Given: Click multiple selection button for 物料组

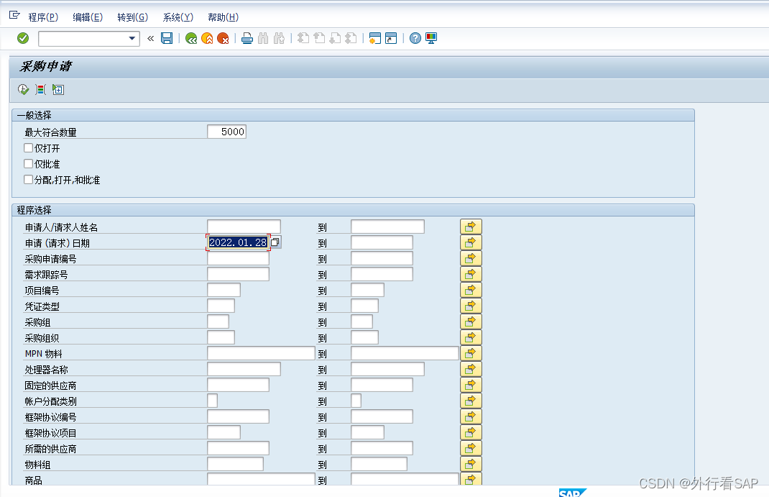Looking at the screenshot, I should click(x=471, y=464).
